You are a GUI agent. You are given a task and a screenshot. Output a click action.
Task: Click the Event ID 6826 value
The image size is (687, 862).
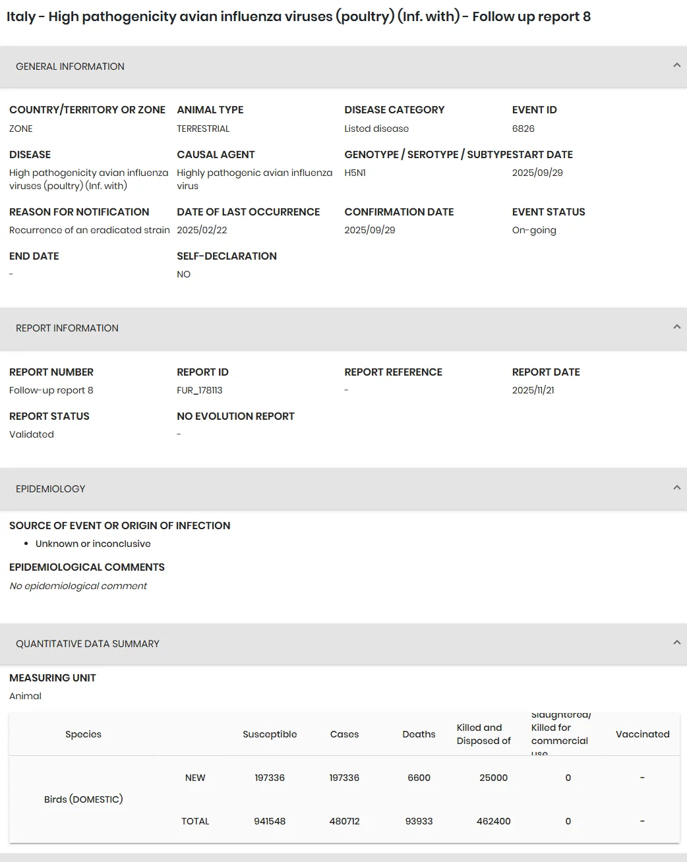click(523, 129)
